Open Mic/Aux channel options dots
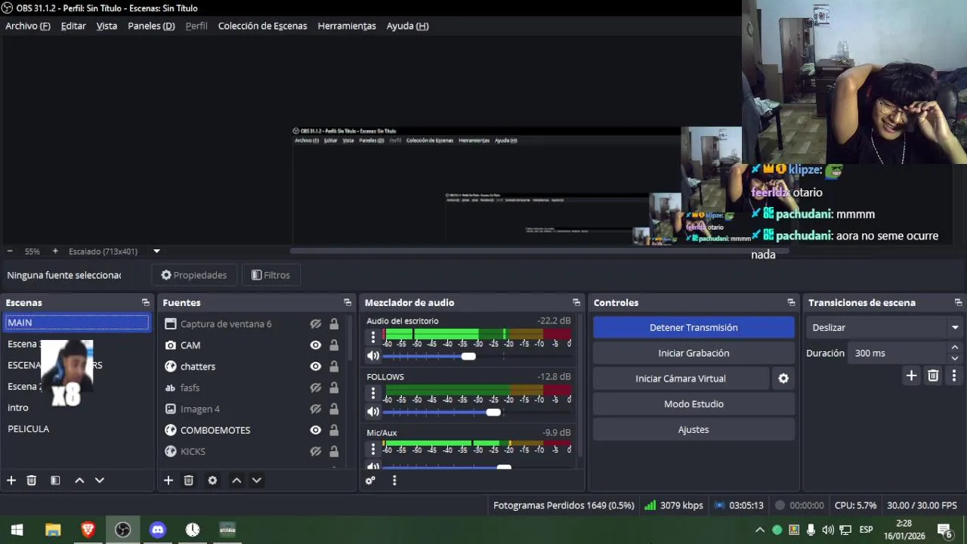Image resolution: width=967 pixels, height=544 pixels. pyautogui.click(x=372, y=450)
